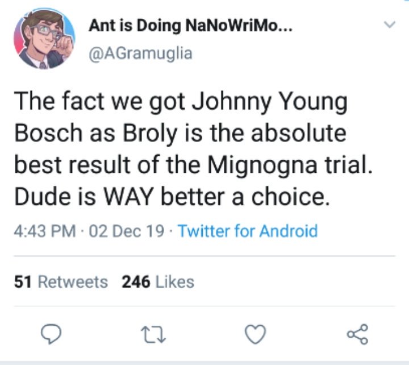Click the word Broly in tweet

(x=150, y=134)
